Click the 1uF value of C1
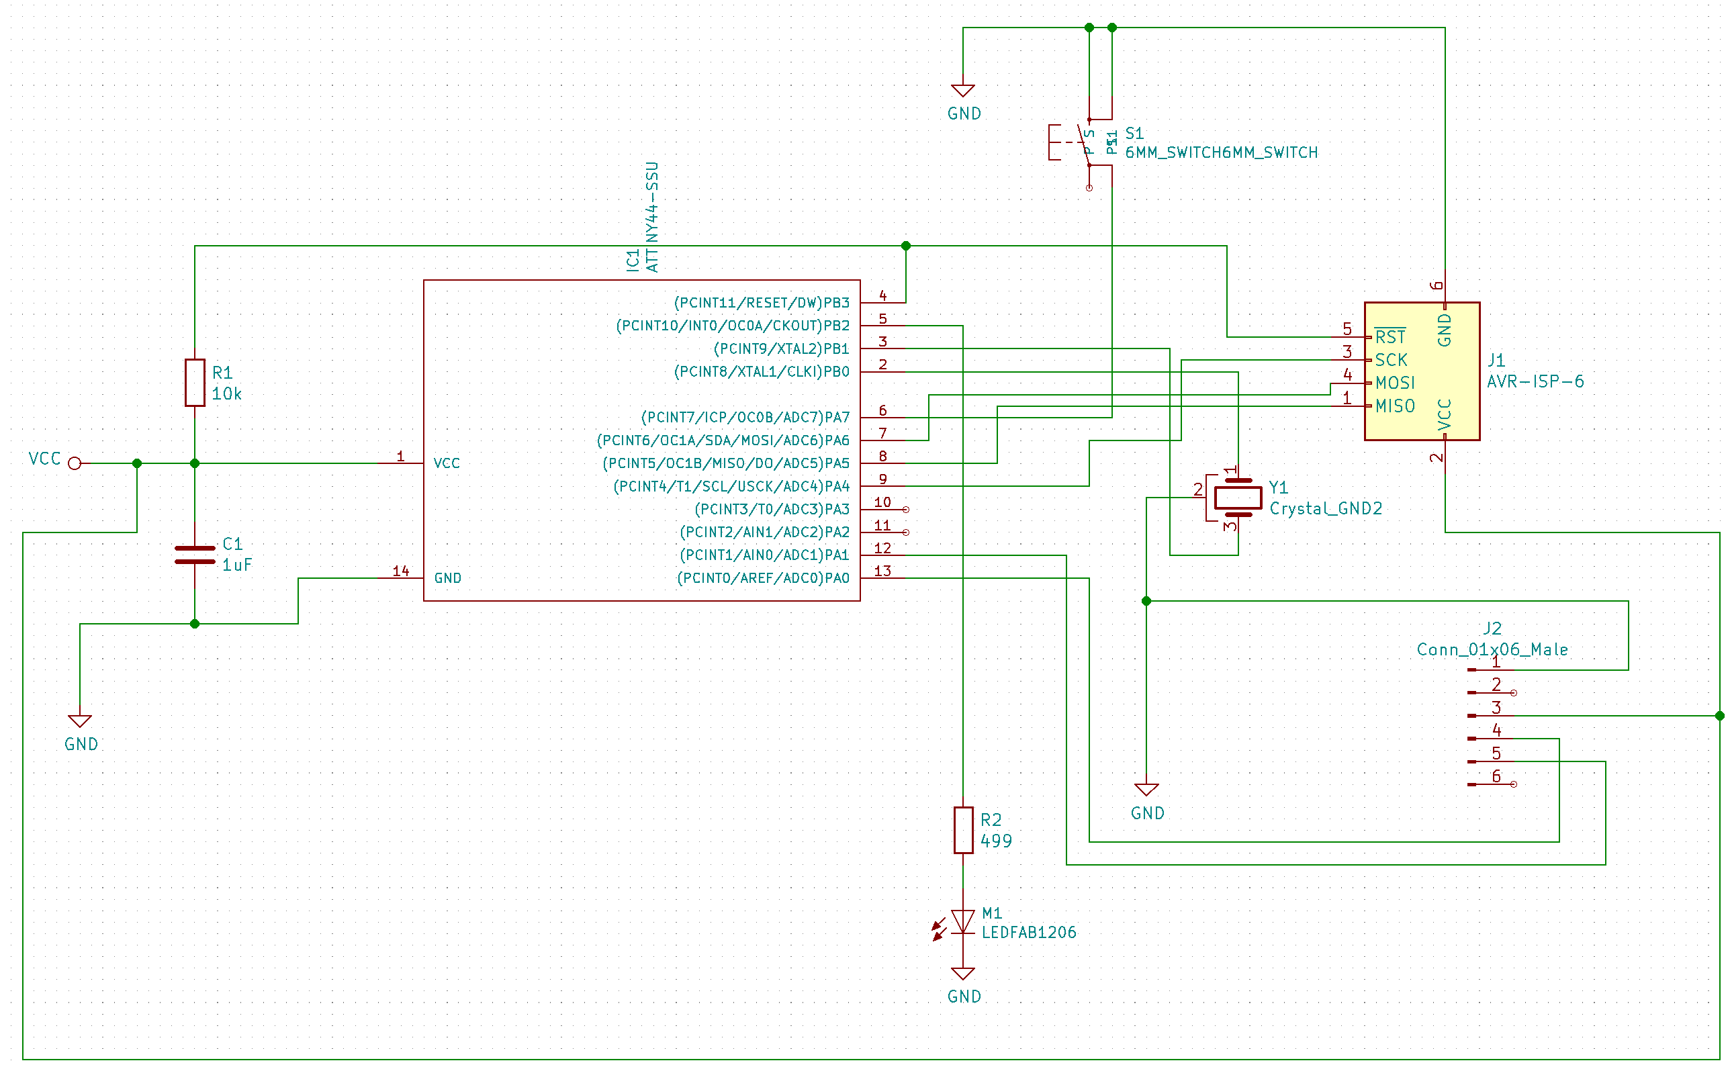1730x1069 pixels. [237, 565]
